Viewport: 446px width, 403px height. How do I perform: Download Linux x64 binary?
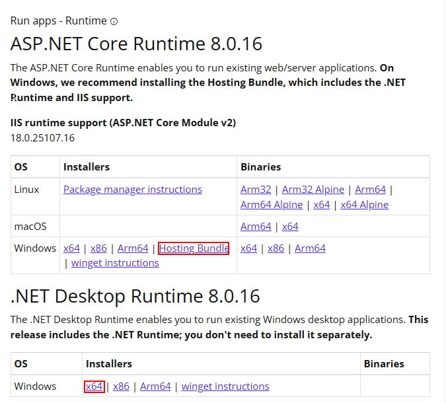pos(322,205)
